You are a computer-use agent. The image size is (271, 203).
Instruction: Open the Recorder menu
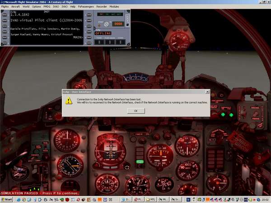click(102, 7)
